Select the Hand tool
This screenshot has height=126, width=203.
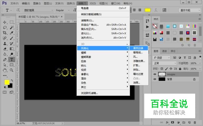pos(5,70)
